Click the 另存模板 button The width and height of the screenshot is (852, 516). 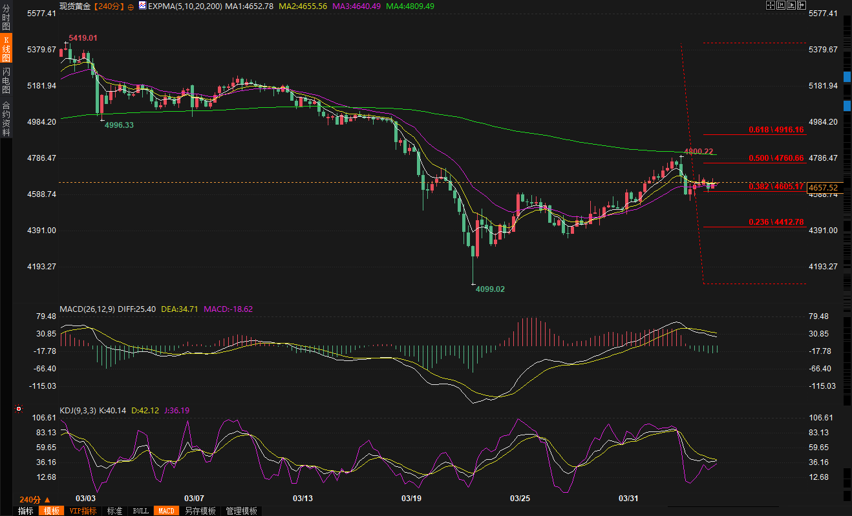coord(200,511)
